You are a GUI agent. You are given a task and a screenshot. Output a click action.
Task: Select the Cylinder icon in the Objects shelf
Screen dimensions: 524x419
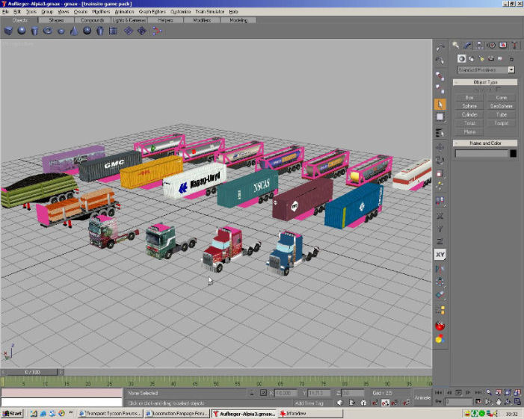pos(34,31)
